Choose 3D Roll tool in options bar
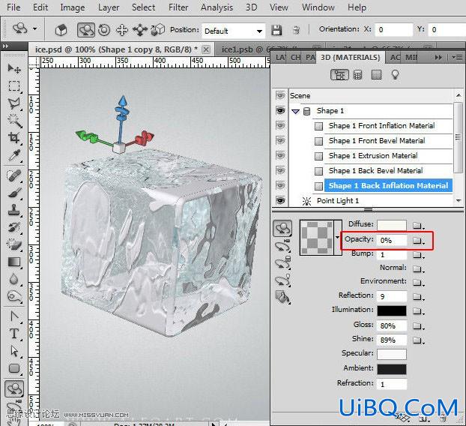 pyautogui.click(x=104, y=30)
